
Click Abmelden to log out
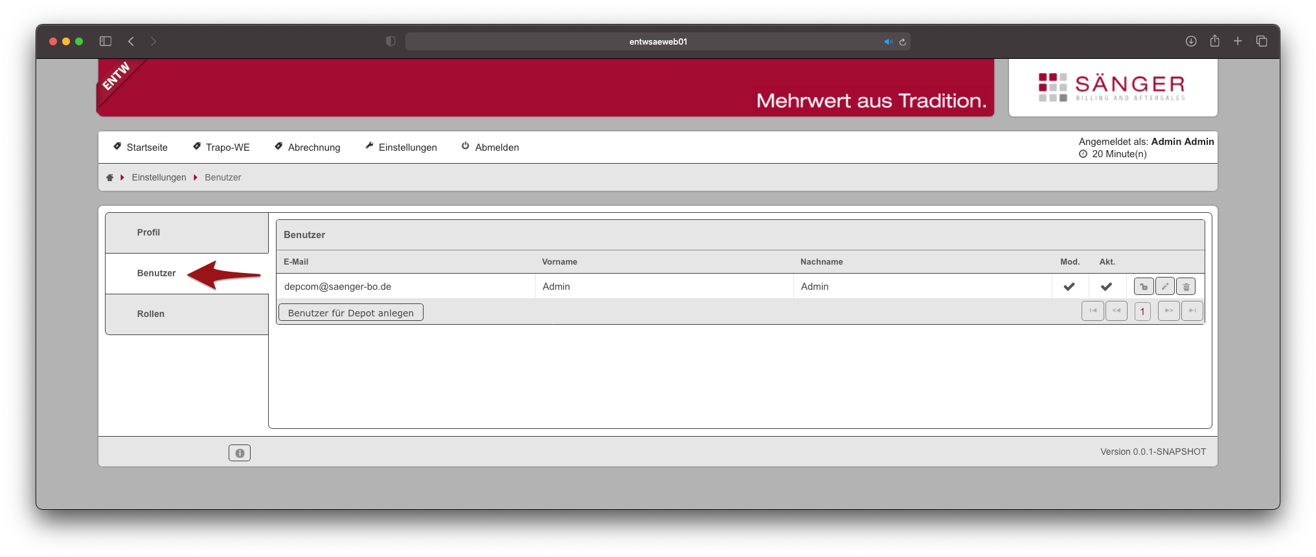(490, 147)
